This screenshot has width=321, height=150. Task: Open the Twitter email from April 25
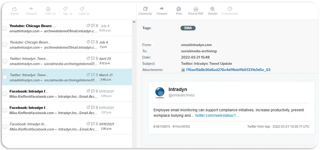[67, 61]
